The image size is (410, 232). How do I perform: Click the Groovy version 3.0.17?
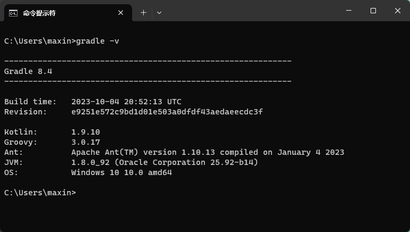pyautogui.click(x=86, y=142)
